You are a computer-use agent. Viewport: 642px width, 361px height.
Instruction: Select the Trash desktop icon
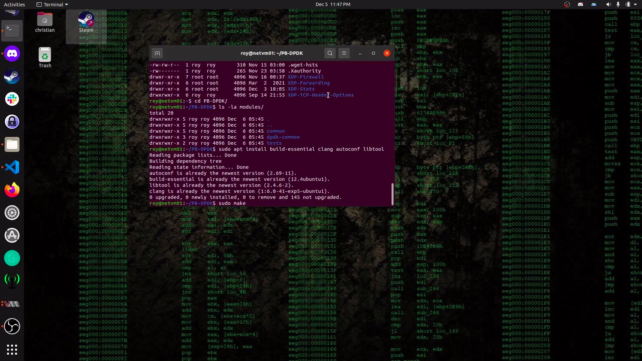click(x=45, y=57)
